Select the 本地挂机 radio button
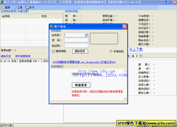Image resolution: width=177 pixels, height=127 pixels. point(111,51)
